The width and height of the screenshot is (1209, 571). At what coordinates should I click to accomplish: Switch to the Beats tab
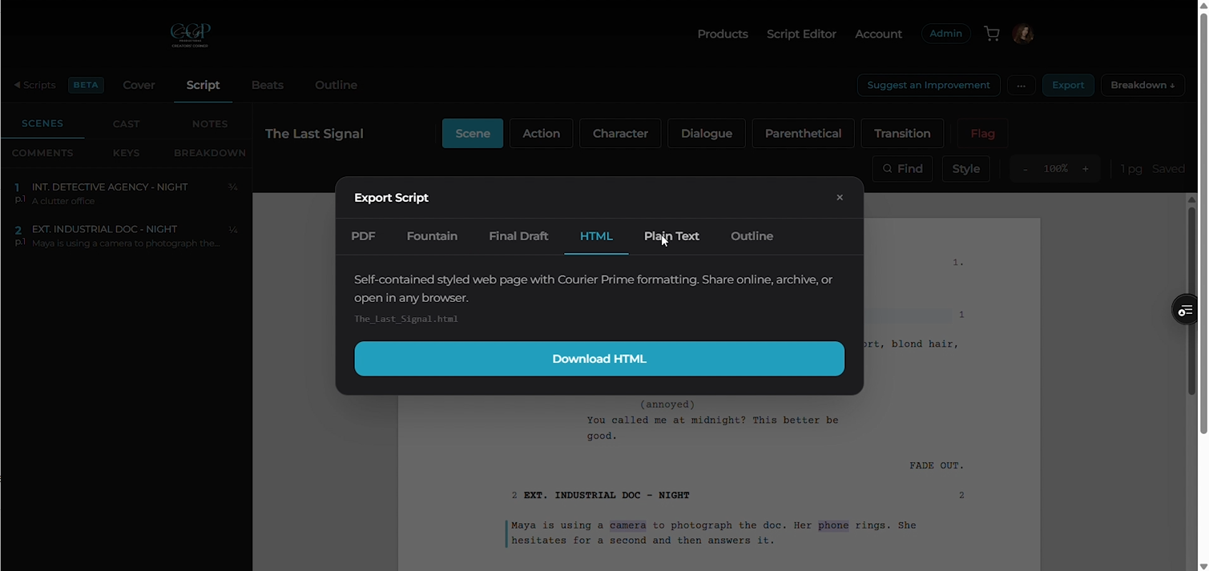click(267, 85)
